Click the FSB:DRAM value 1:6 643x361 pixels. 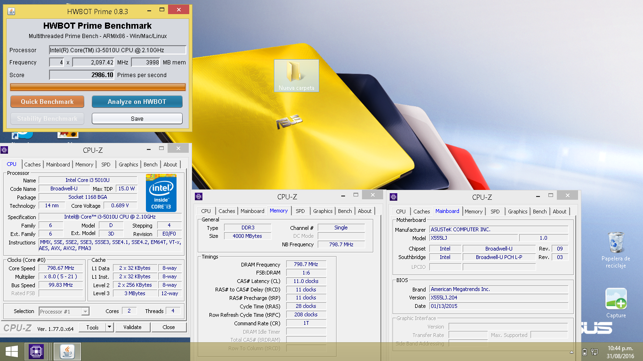pyautogui.click(x=306, y=273)
